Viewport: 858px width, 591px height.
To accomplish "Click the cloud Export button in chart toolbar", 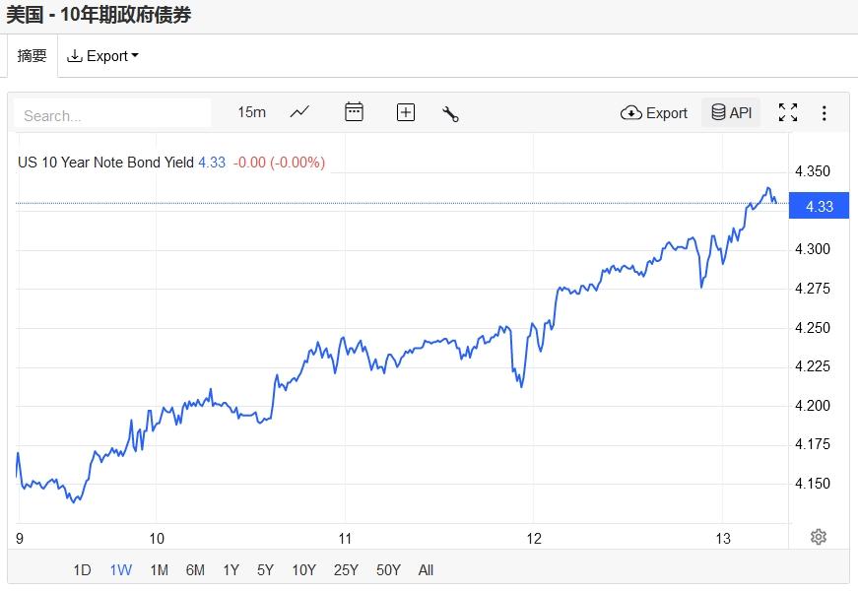I will [x=654, y=112].
